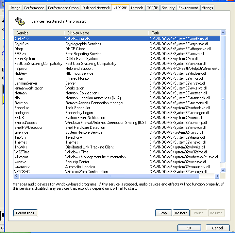
Task: Open the Strings tab
Action: [208, 8]
